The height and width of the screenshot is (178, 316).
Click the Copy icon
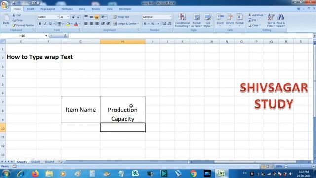pos(14,20)
